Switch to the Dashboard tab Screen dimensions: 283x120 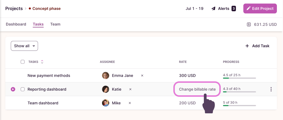coord(16,24)
